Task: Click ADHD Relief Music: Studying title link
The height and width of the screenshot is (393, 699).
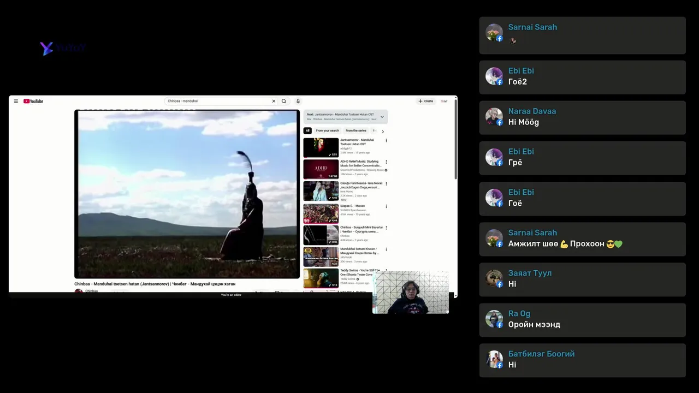Action: coord(360,163)
